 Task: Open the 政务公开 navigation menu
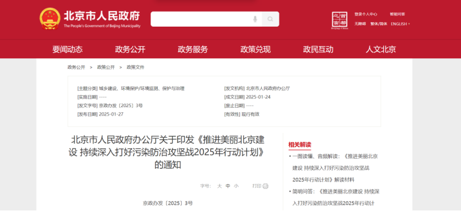[x=130, y=49]
